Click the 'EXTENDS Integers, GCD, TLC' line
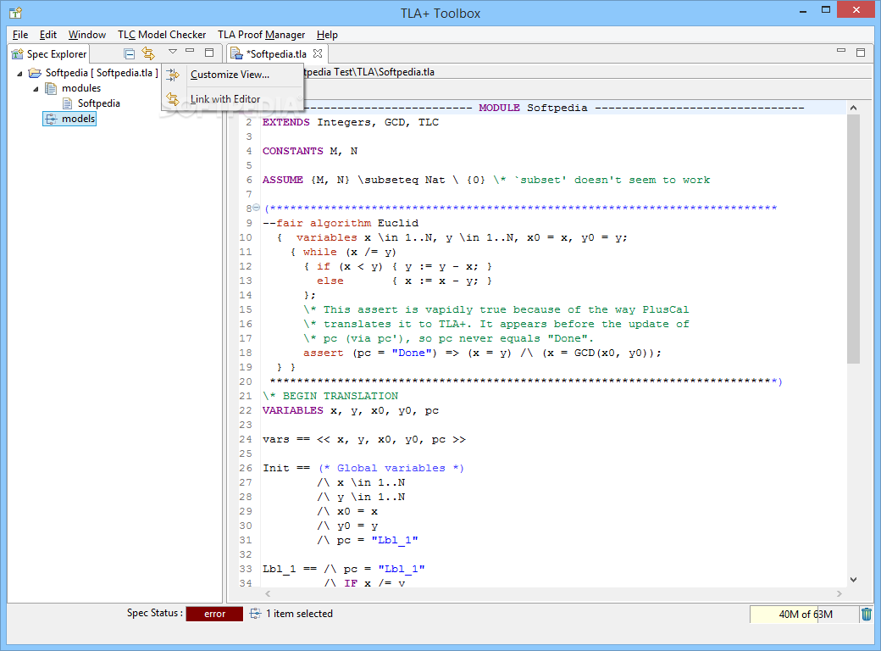The image size is (881, 651). (x=351, y=123)
